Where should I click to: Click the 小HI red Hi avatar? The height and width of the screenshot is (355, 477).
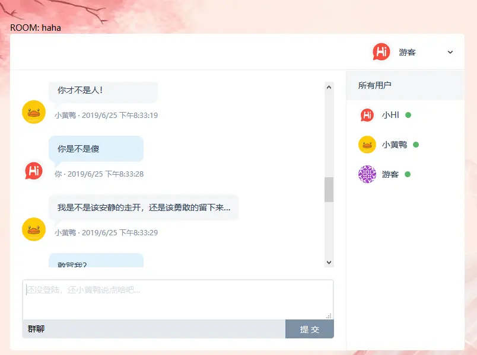(x=367, y=115)
